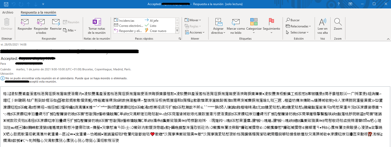Click Buscar magnifier in Edición group

coord(293,20)
